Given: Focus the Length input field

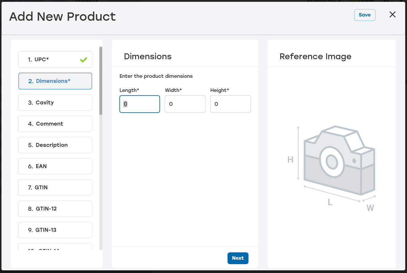Looking at the screenshot, I should [x=140, y=104].
